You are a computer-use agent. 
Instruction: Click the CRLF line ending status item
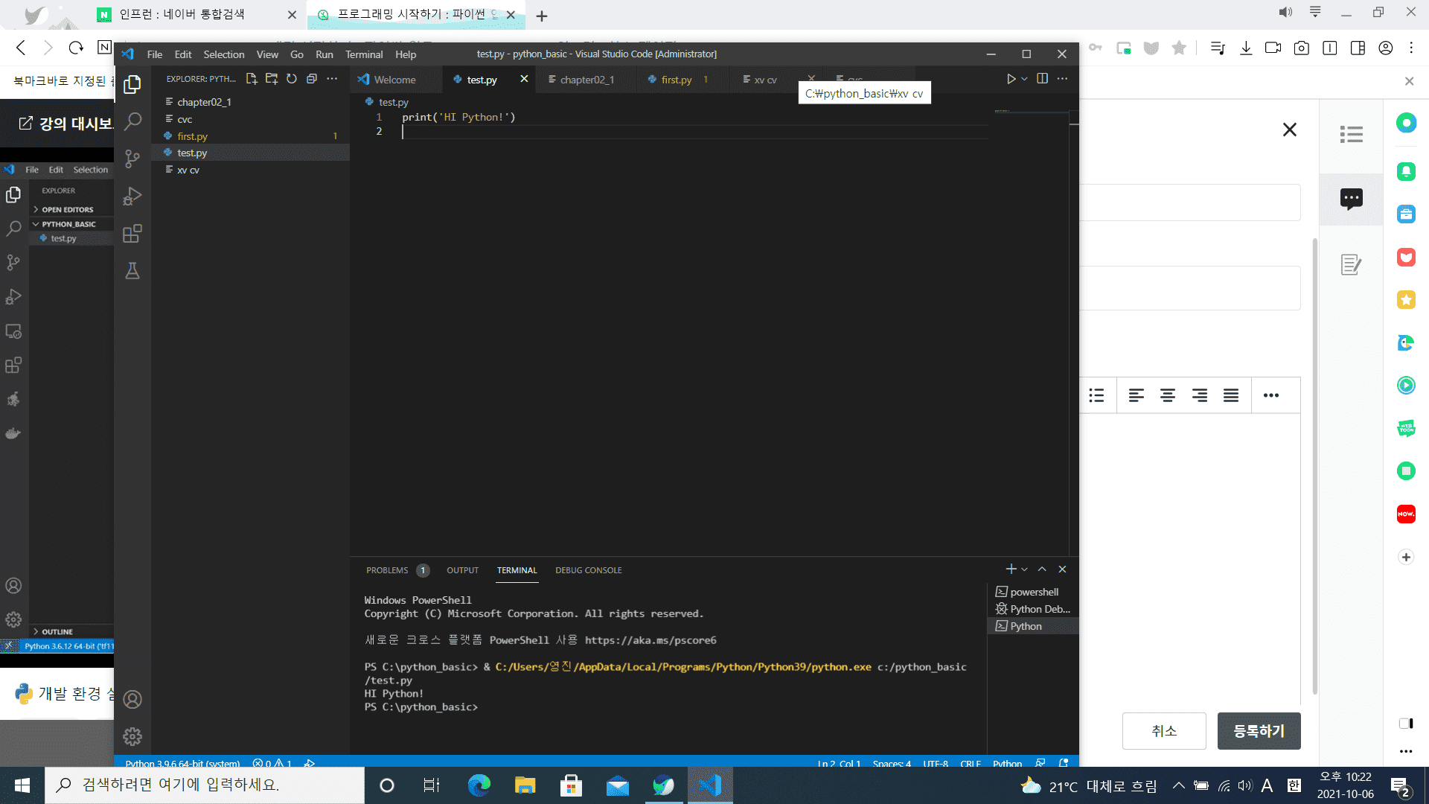click(x=970, y=763)
